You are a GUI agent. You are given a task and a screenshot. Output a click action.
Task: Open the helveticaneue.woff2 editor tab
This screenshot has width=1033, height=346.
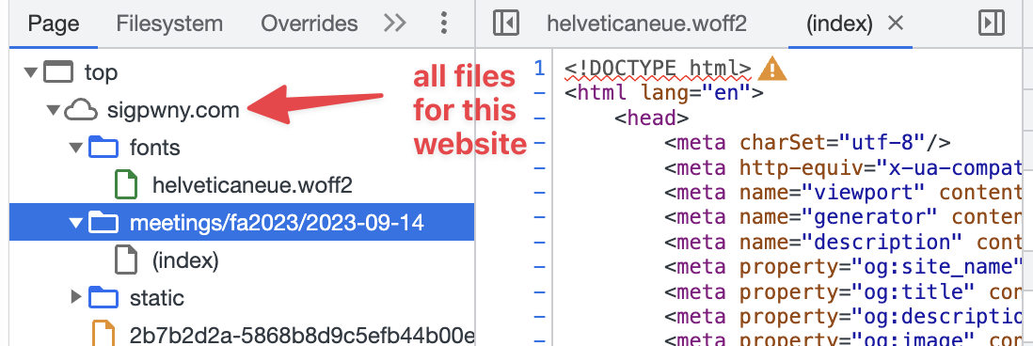[x=646, y=24]
